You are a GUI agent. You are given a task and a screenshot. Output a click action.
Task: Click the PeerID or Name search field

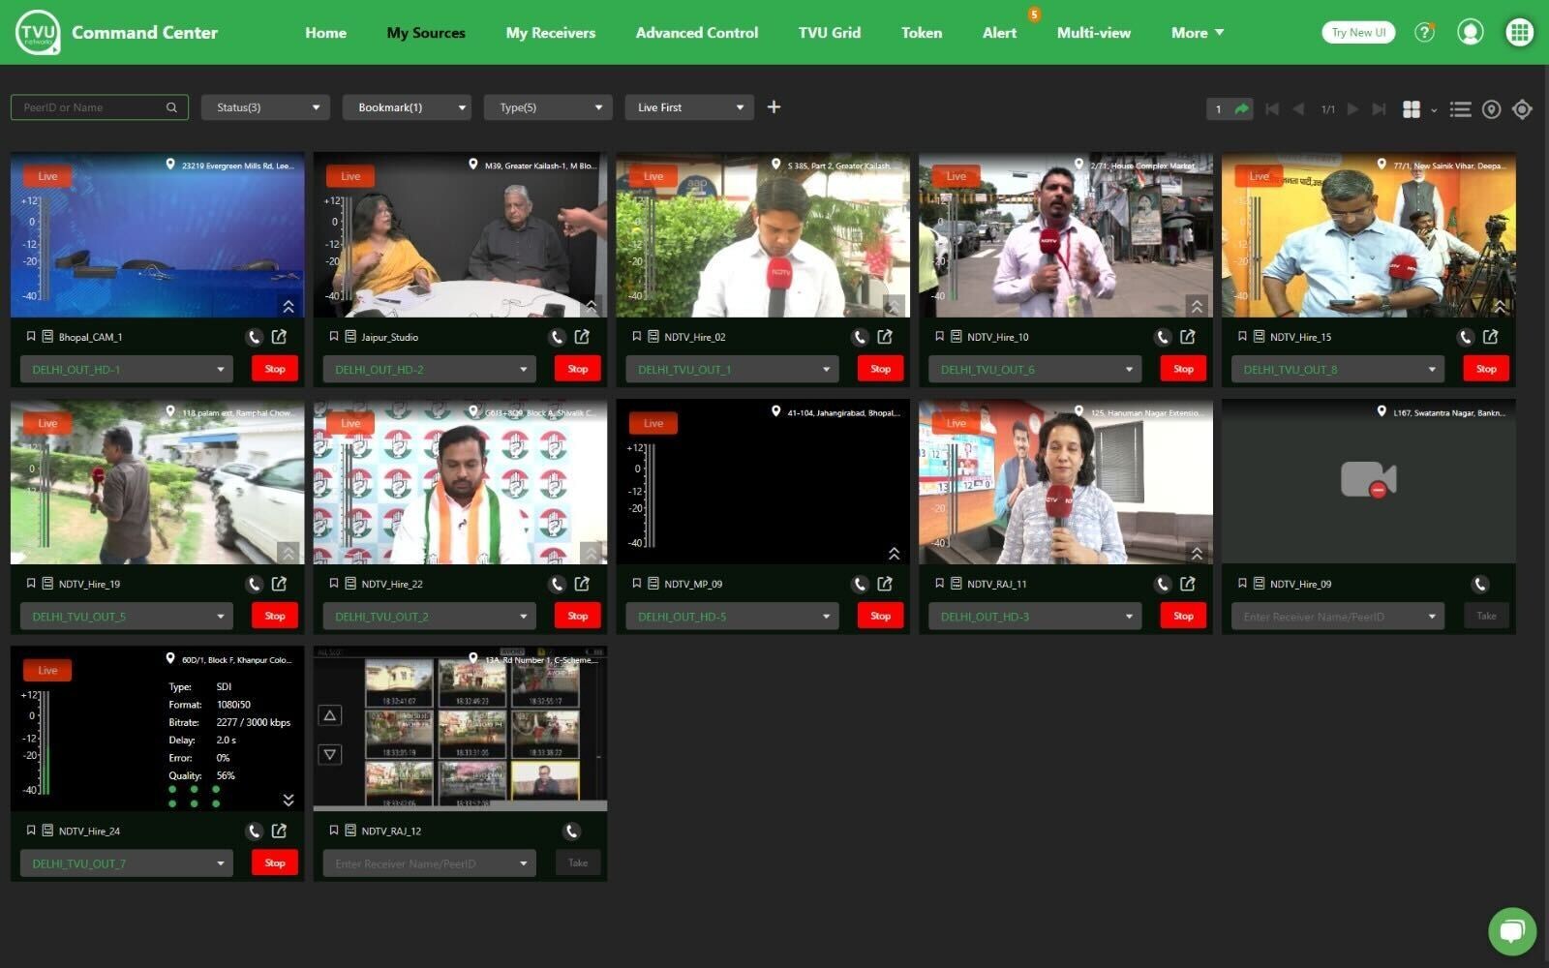tap(92, 107)
